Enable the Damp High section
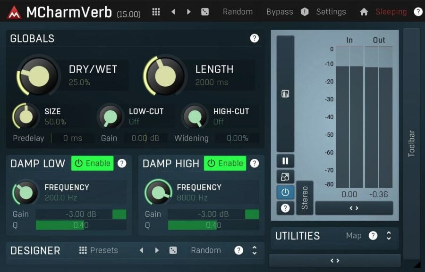The height and width of the screenshot is (272, 425). [225, 163]
